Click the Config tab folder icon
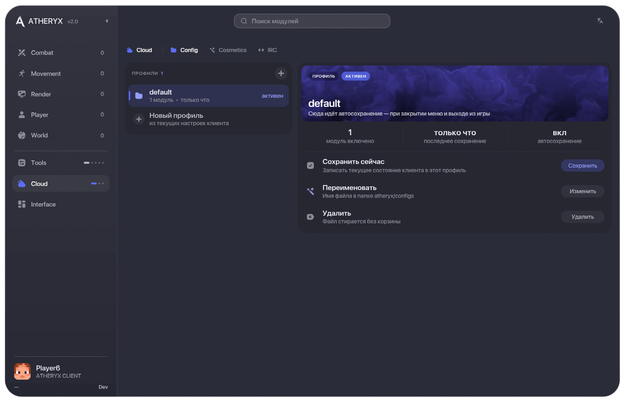The width and height of the screenshot is (625, 402). [174, 50]
